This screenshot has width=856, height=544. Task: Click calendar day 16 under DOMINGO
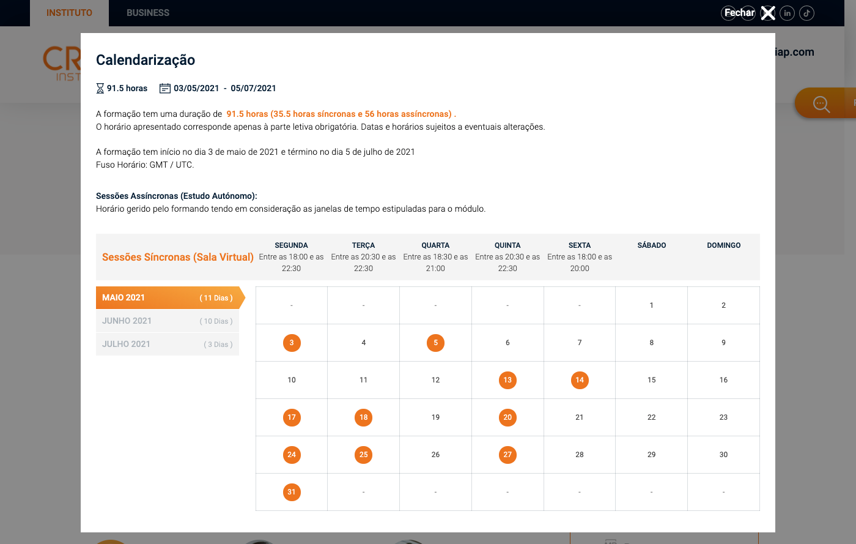724,380
